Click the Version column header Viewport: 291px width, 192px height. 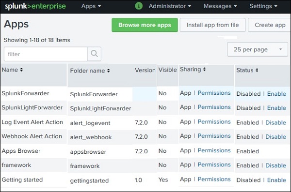pos(145,70)
